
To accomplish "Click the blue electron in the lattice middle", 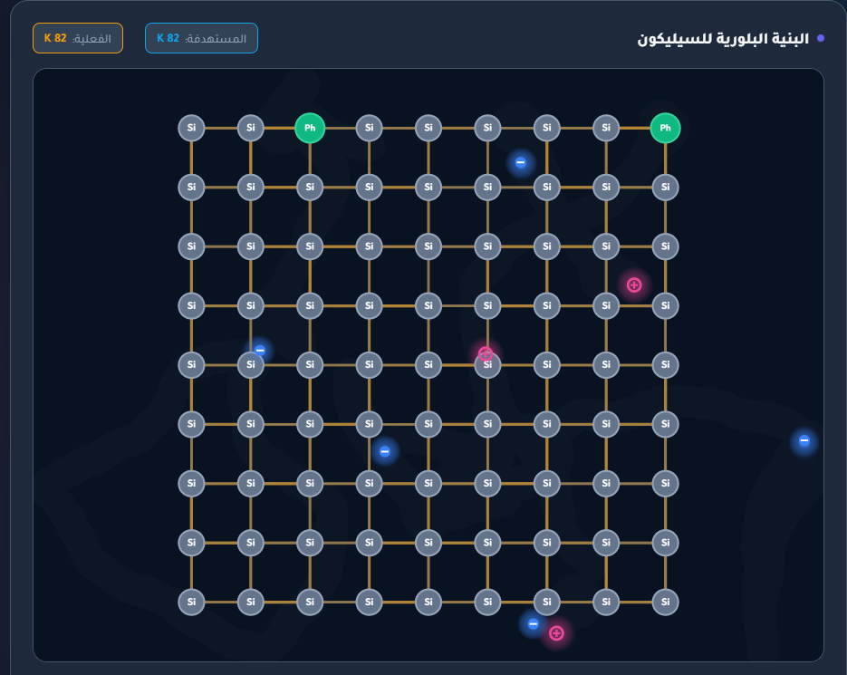I will pyautogui.click(x=385, y=451).
